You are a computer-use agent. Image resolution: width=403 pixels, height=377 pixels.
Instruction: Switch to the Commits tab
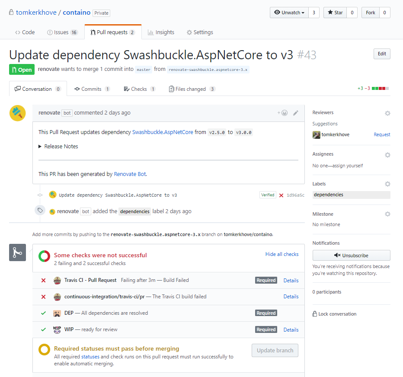[92, 89]
